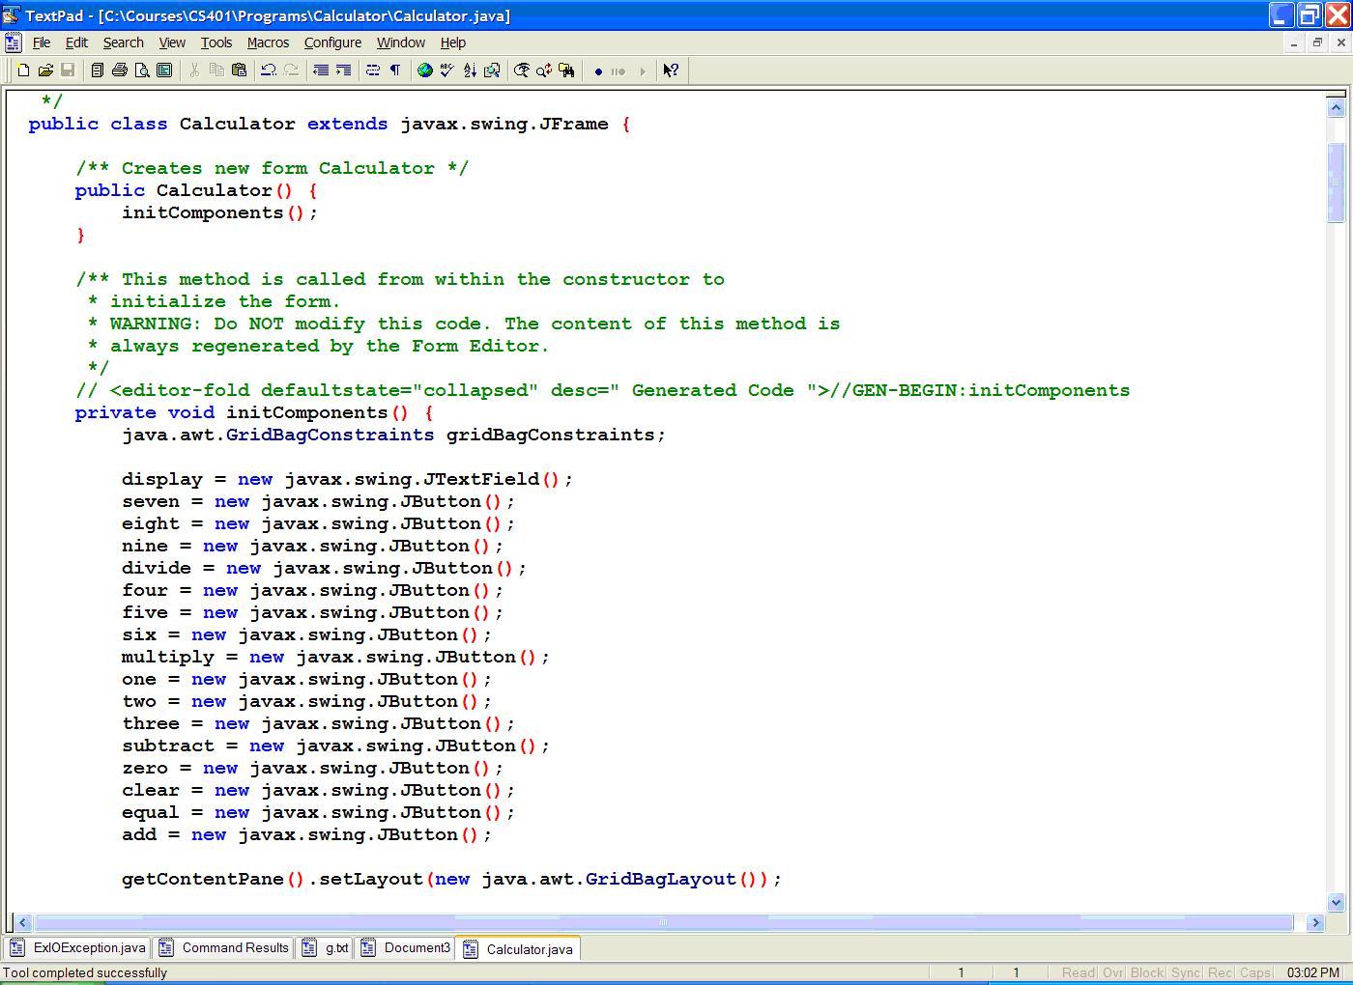Screen dimensions: 1353x985
Task: Click the Paste clipboard icon
Action: click(x=239, y=70)
